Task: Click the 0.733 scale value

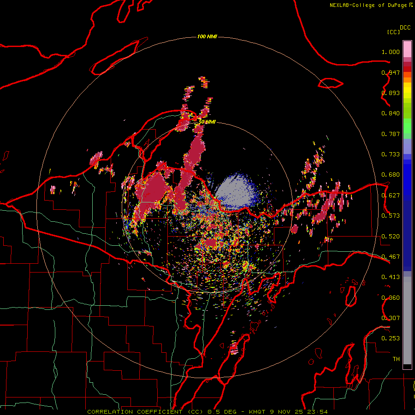Action: pos(391,154)
